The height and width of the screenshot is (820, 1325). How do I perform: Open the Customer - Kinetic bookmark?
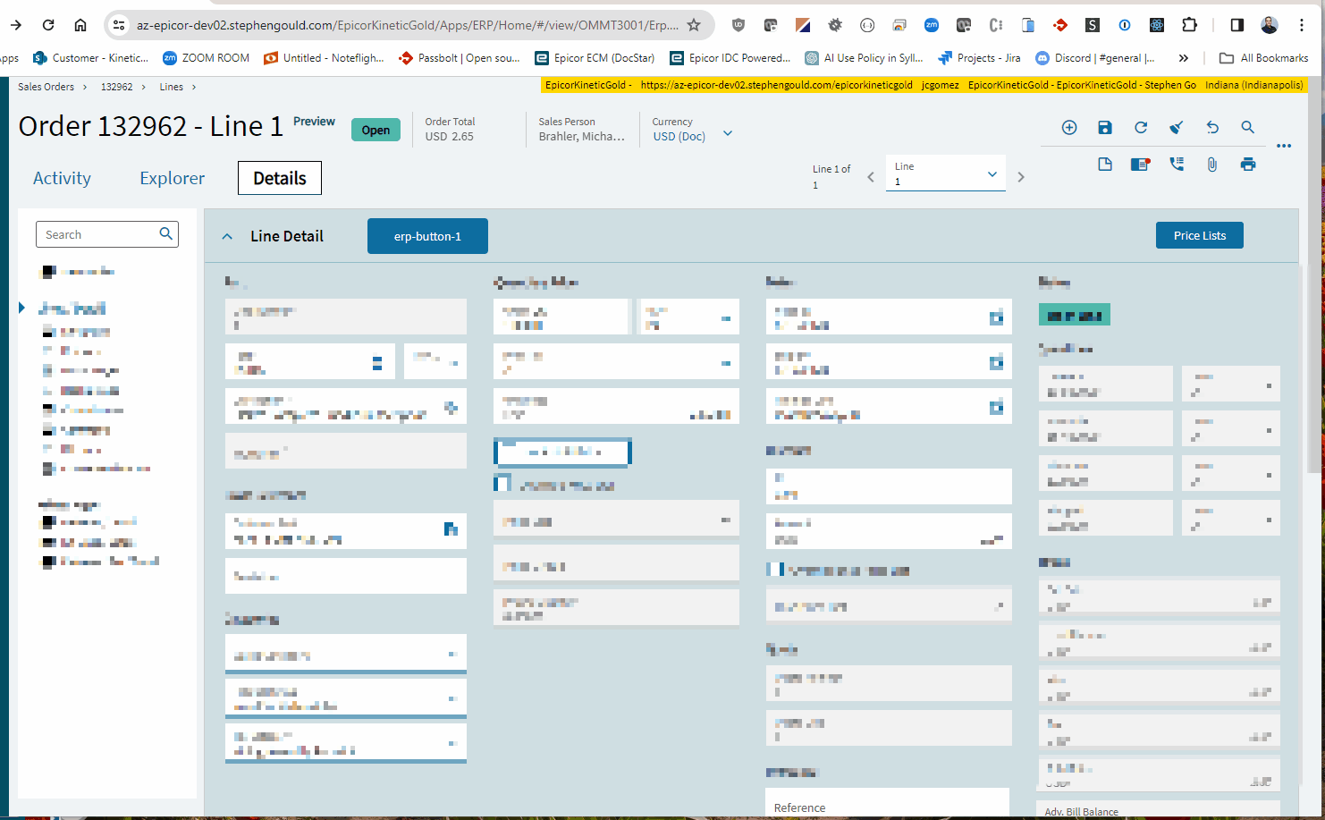[x=91, y=58]
